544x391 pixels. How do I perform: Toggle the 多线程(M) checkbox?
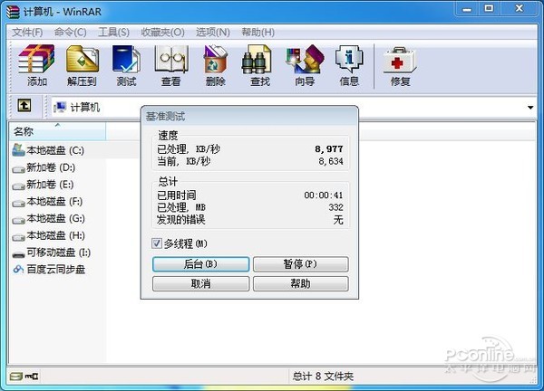pyautogui.click(x=157, y=243)
